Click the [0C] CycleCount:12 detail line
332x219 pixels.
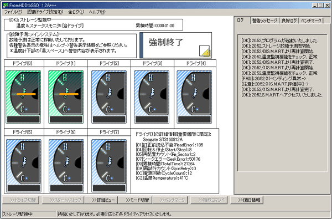[164, 173]
